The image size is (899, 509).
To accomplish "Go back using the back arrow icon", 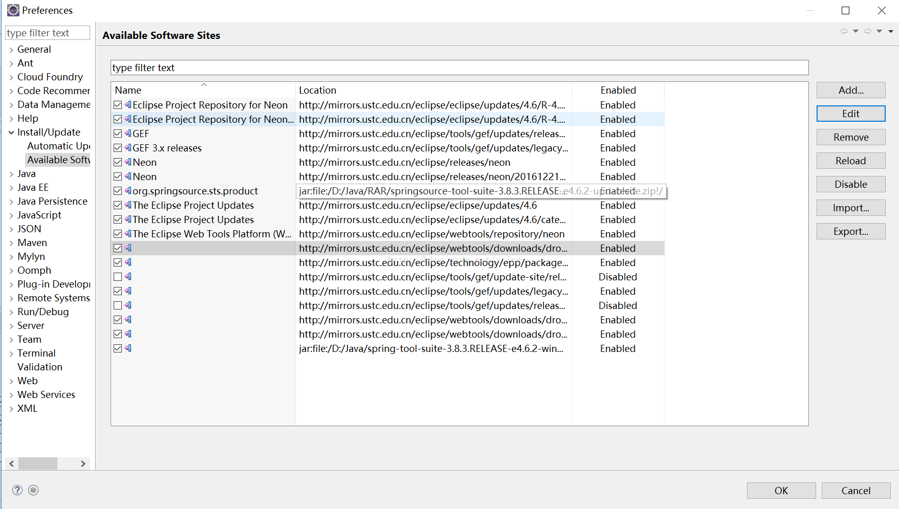I will (x=844, y=31).
